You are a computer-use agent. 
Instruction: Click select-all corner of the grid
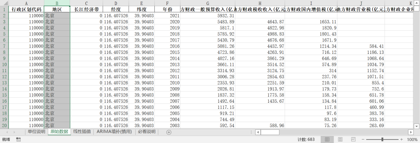(x=4, y=3)
